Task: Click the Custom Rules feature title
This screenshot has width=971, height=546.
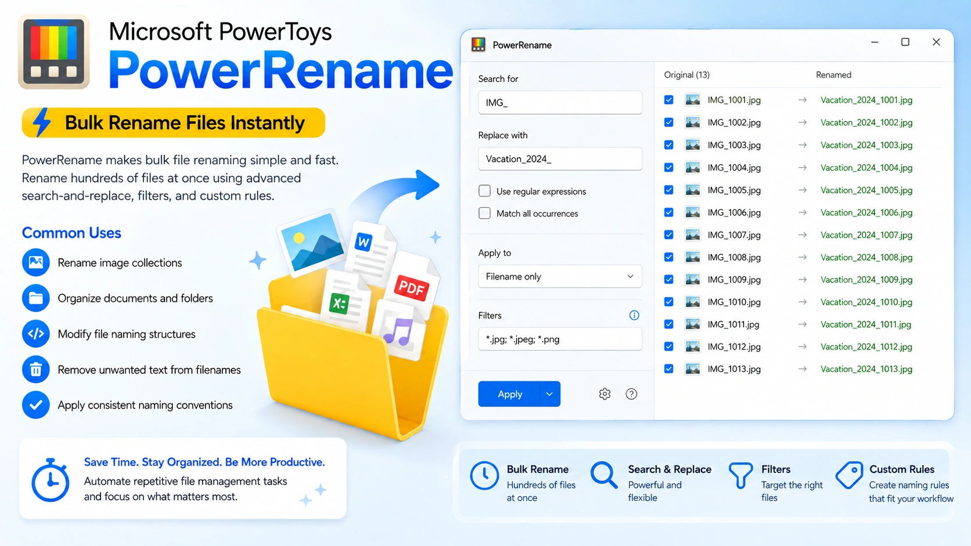Action: [x=902, y=469]
